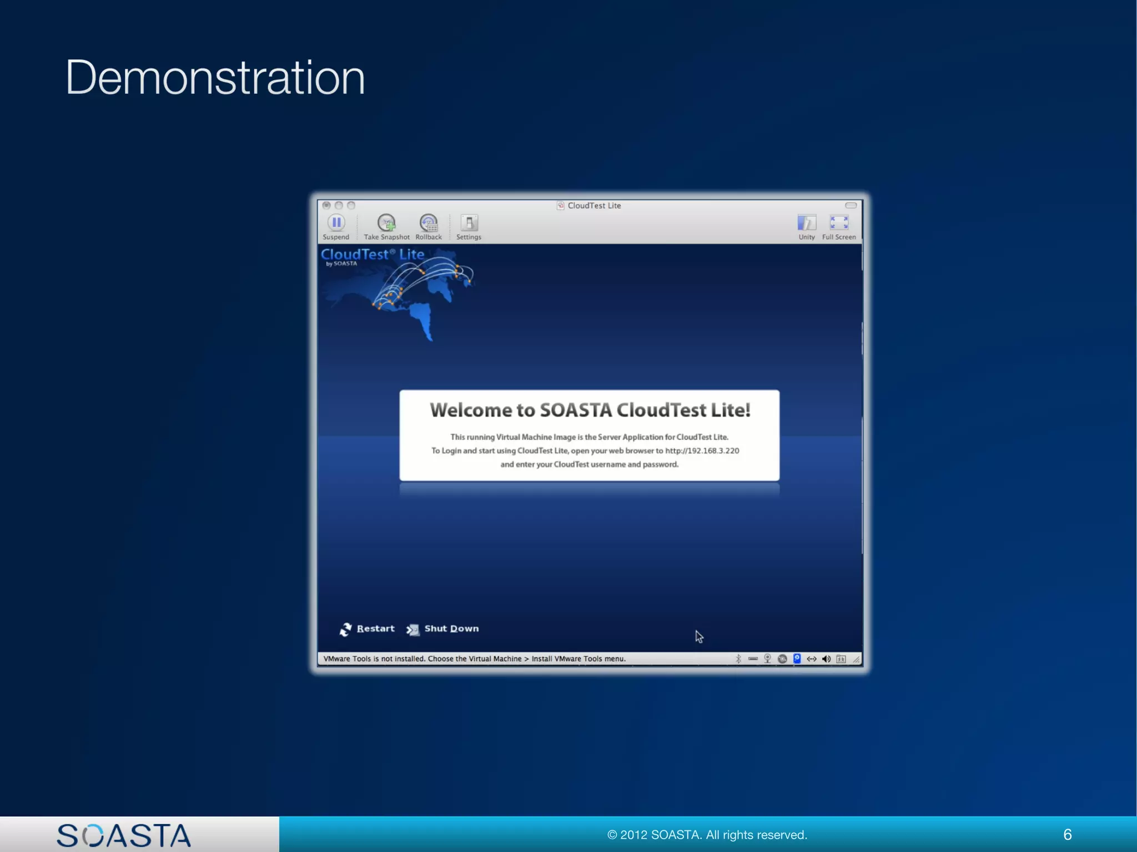Switch to Unity view mode
The image size is (1137, 852).
[x=806, y=223]
